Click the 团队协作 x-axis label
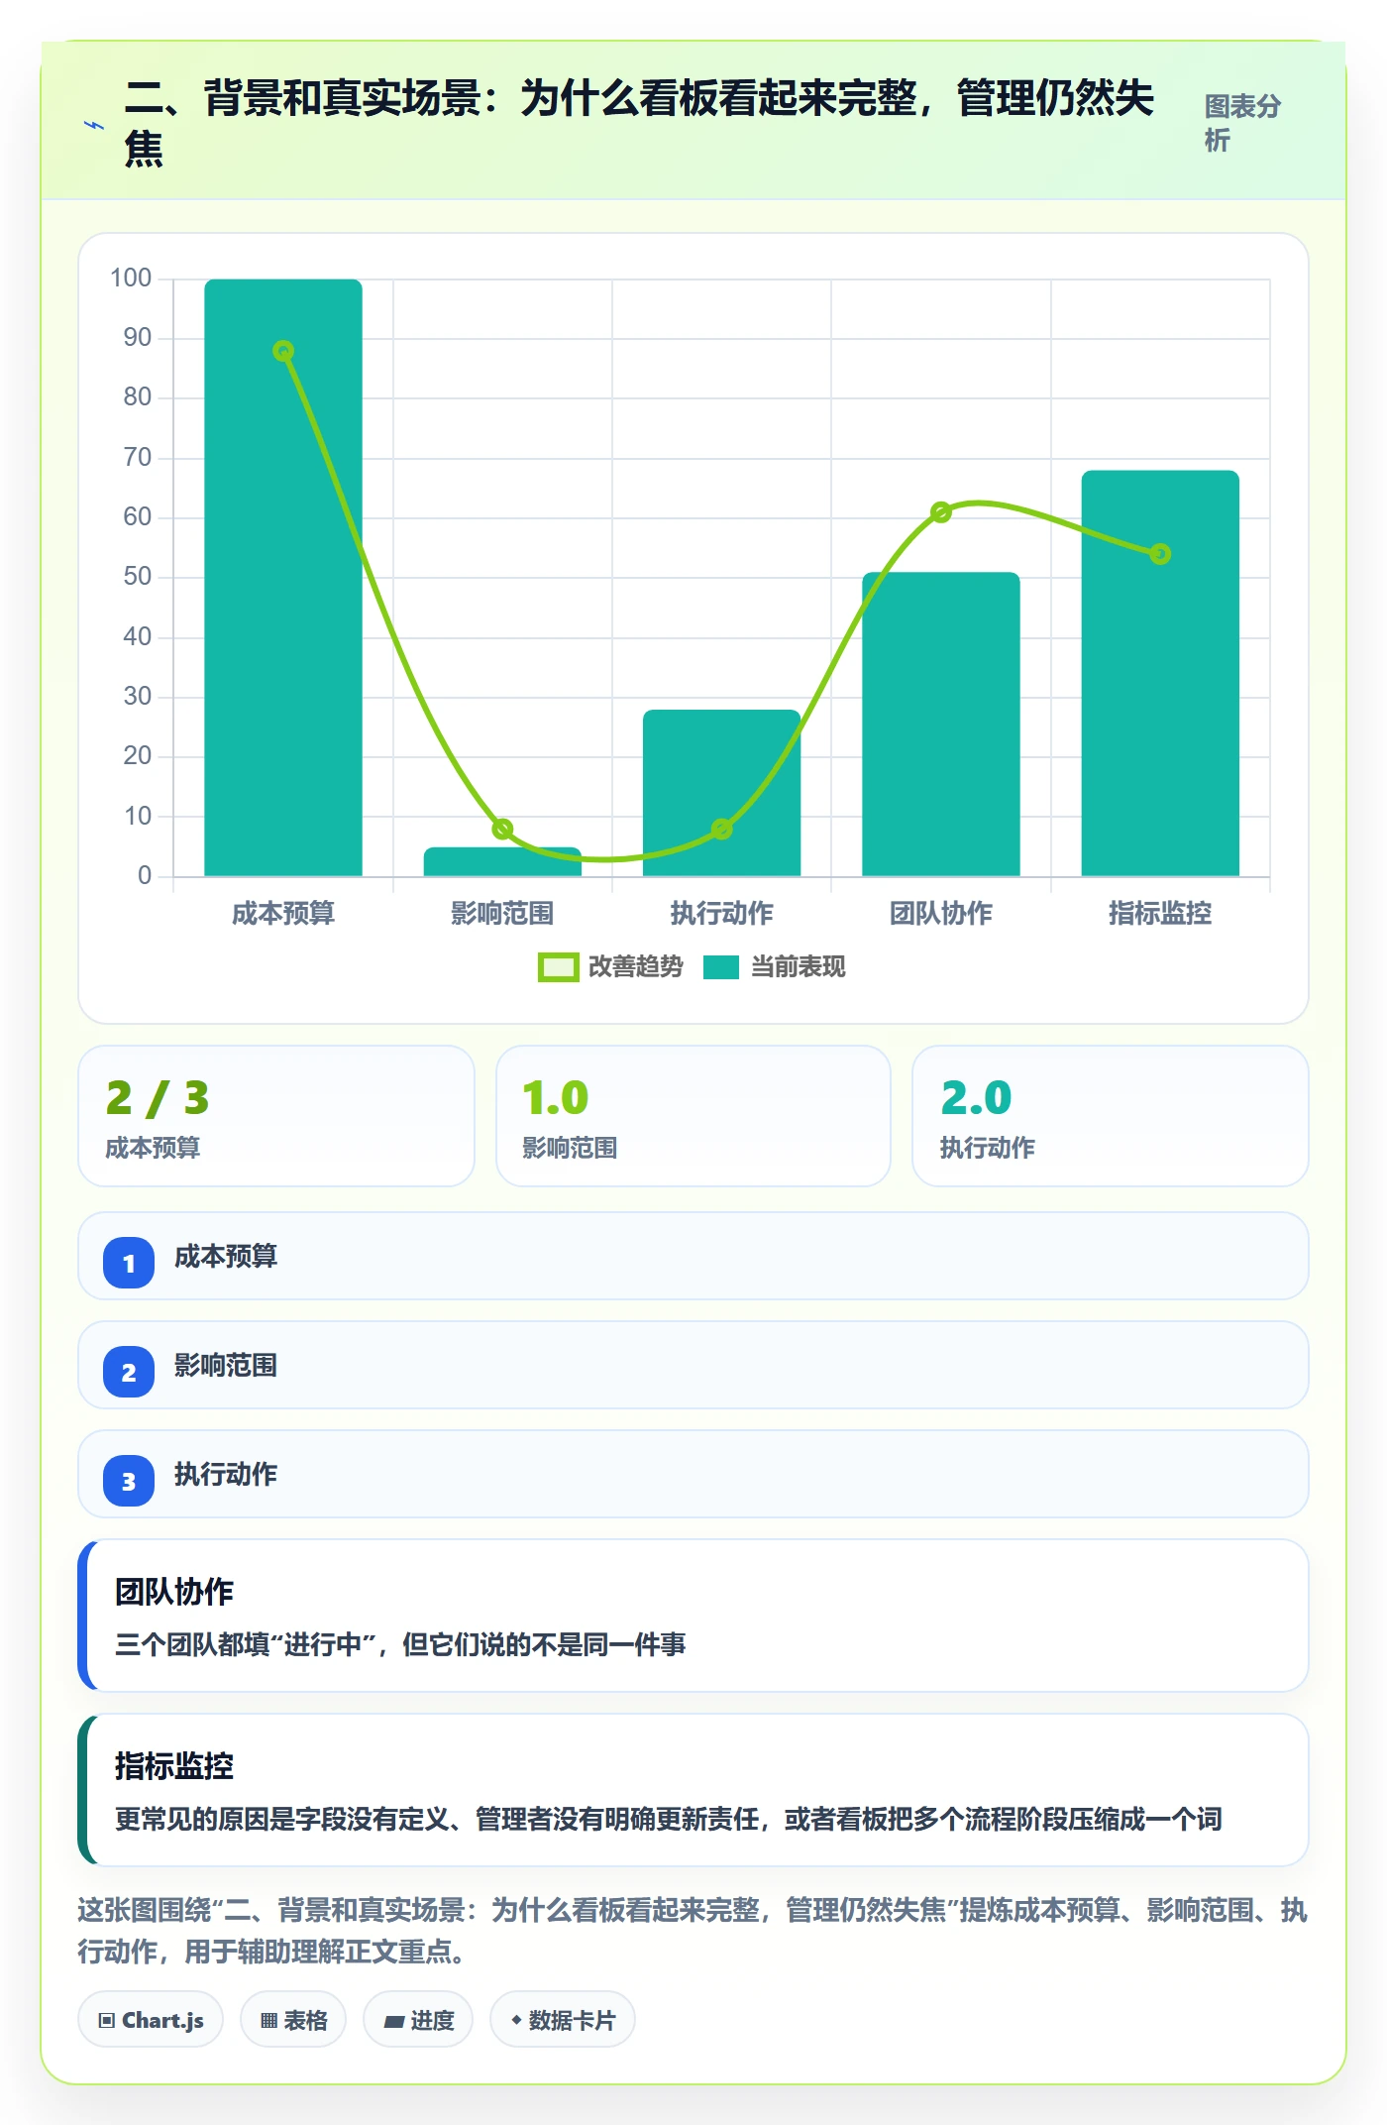Screen dimensions: 1387x2125 point(941,913)
